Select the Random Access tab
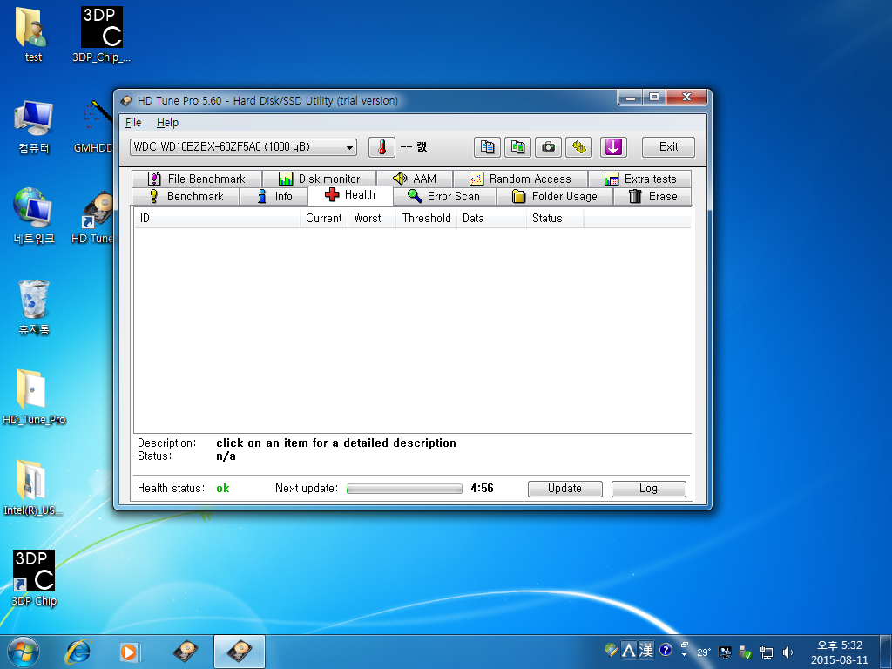The height and width of the screenshot is (669, 892). [x=521, y=179]
